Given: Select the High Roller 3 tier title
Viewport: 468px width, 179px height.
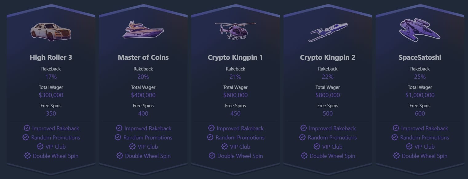Looking at the screenshot, I should 51,57.
